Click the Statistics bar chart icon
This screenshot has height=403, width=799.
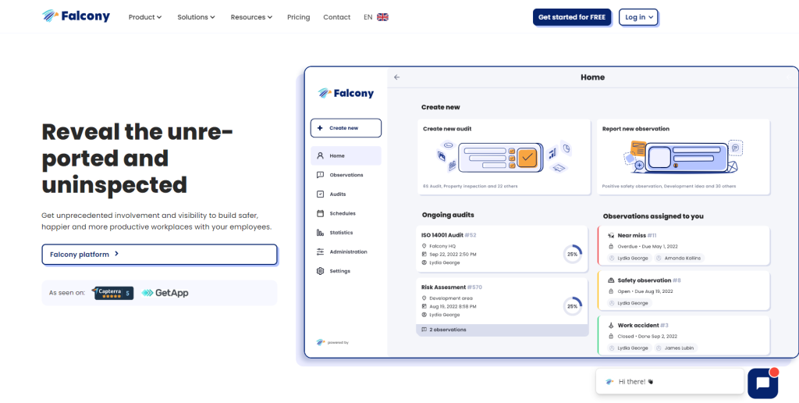tap(320, 233)
